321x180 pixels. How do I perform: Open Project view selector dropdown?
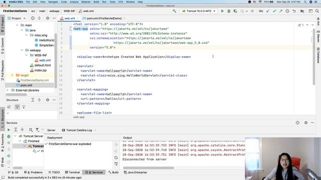(17, 18)
